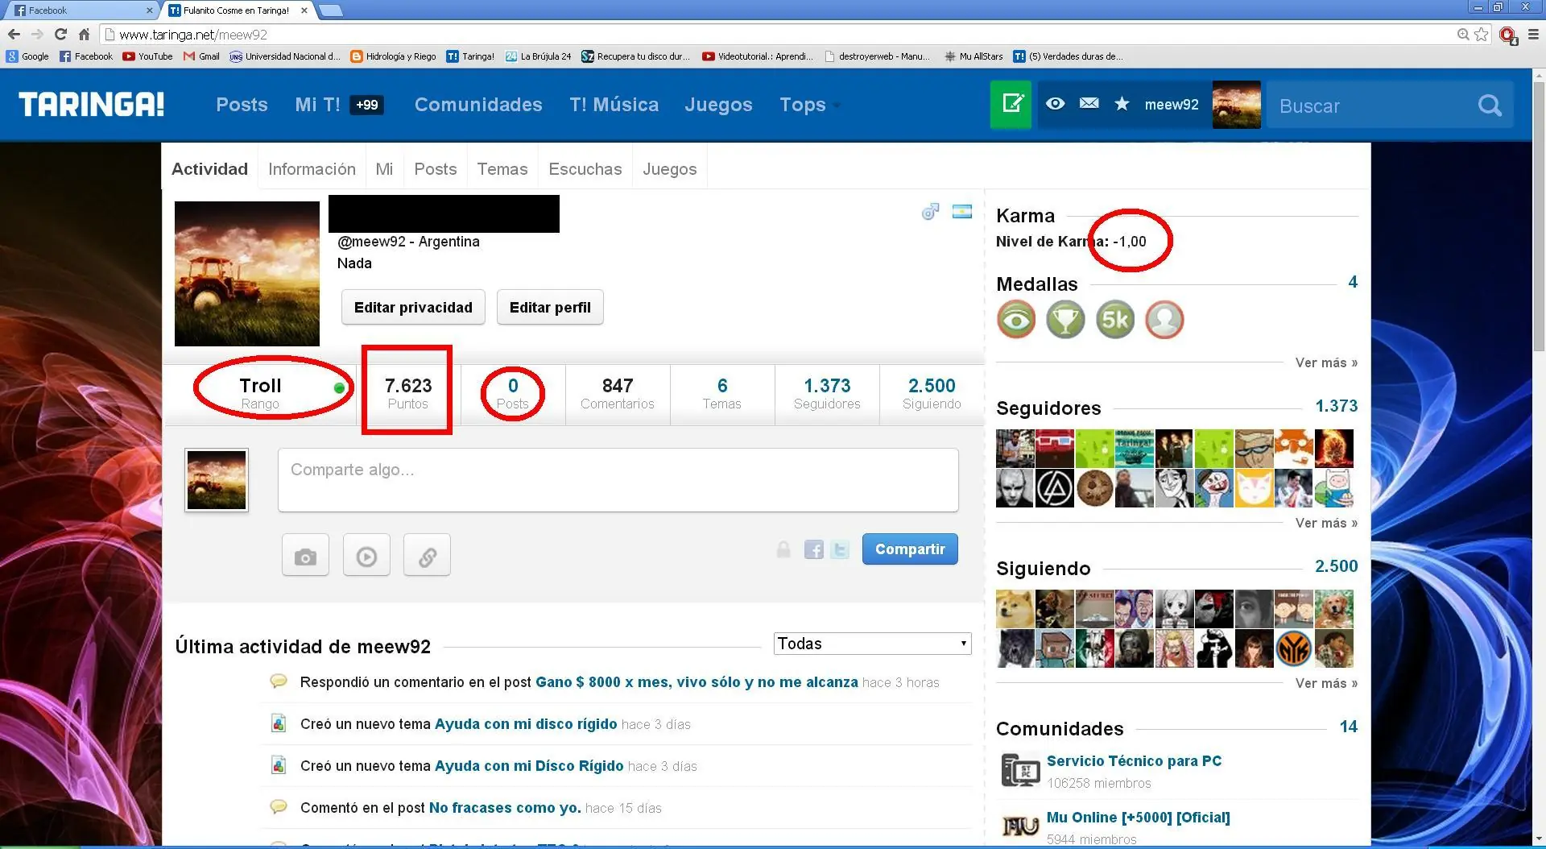Open the Juegos profile tab
Viewport: 1546px width, 849px height.
click(x=669, y=169)
